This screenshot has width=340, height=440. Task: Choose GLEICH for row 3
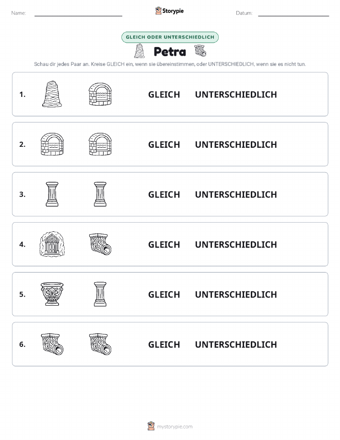tap(164, 194)
